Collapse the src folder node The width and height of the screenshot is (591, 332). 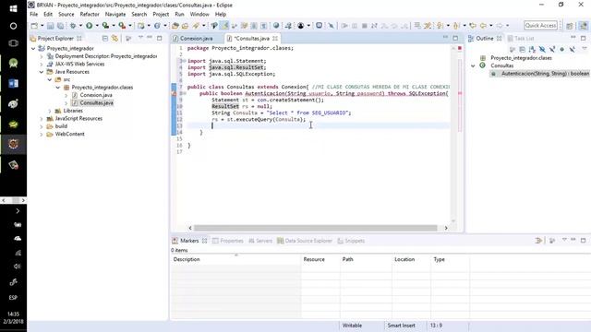coord(50,80)
